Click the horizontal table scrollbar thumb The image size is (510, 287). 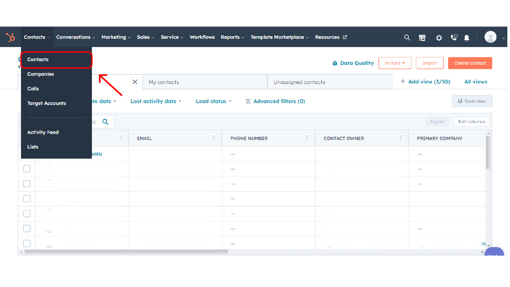(126, 252)
